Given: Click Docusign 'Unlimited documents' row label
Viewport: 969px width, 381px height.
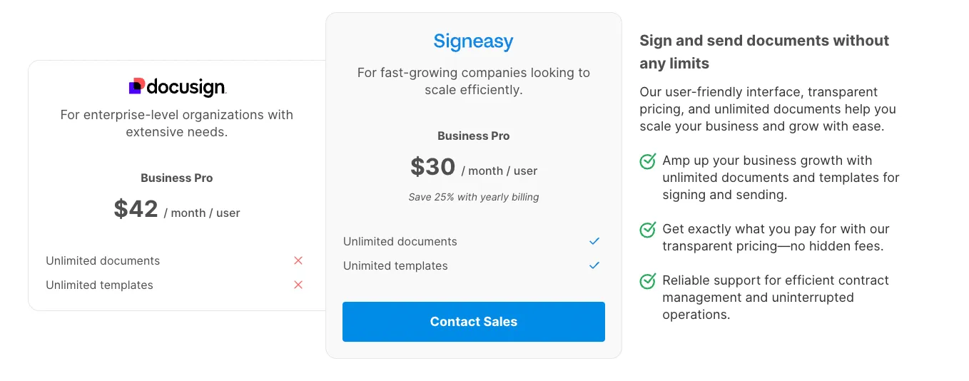Looking at the screenshot, I should click(x=103, y=261).
